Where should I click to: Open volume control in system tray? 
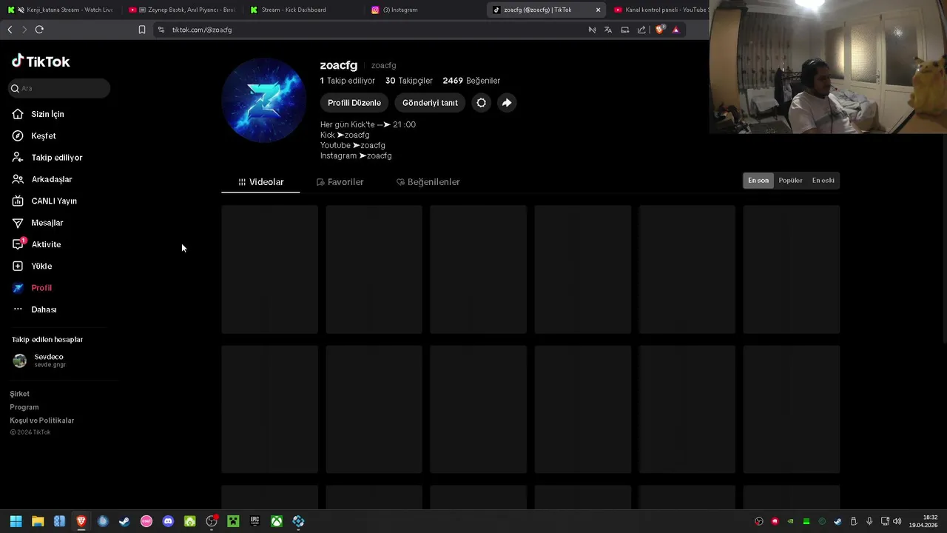897,521
